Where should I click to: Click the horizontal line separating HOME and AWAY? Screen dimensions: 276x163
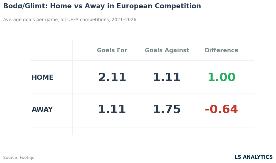(x=142, y=94)
